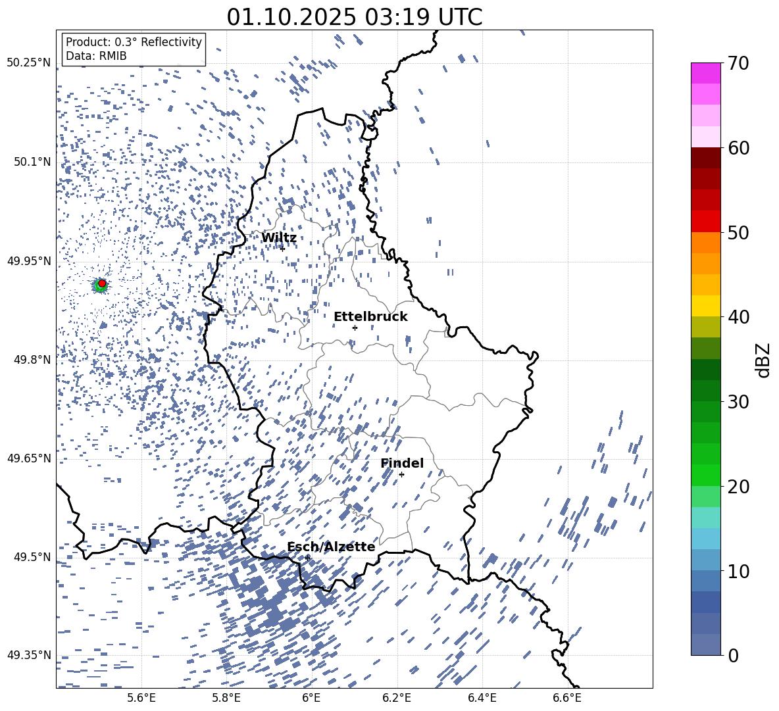Click the 5.6°E longitude label
The image size is (779, 711).
click(x=141, y=698)
